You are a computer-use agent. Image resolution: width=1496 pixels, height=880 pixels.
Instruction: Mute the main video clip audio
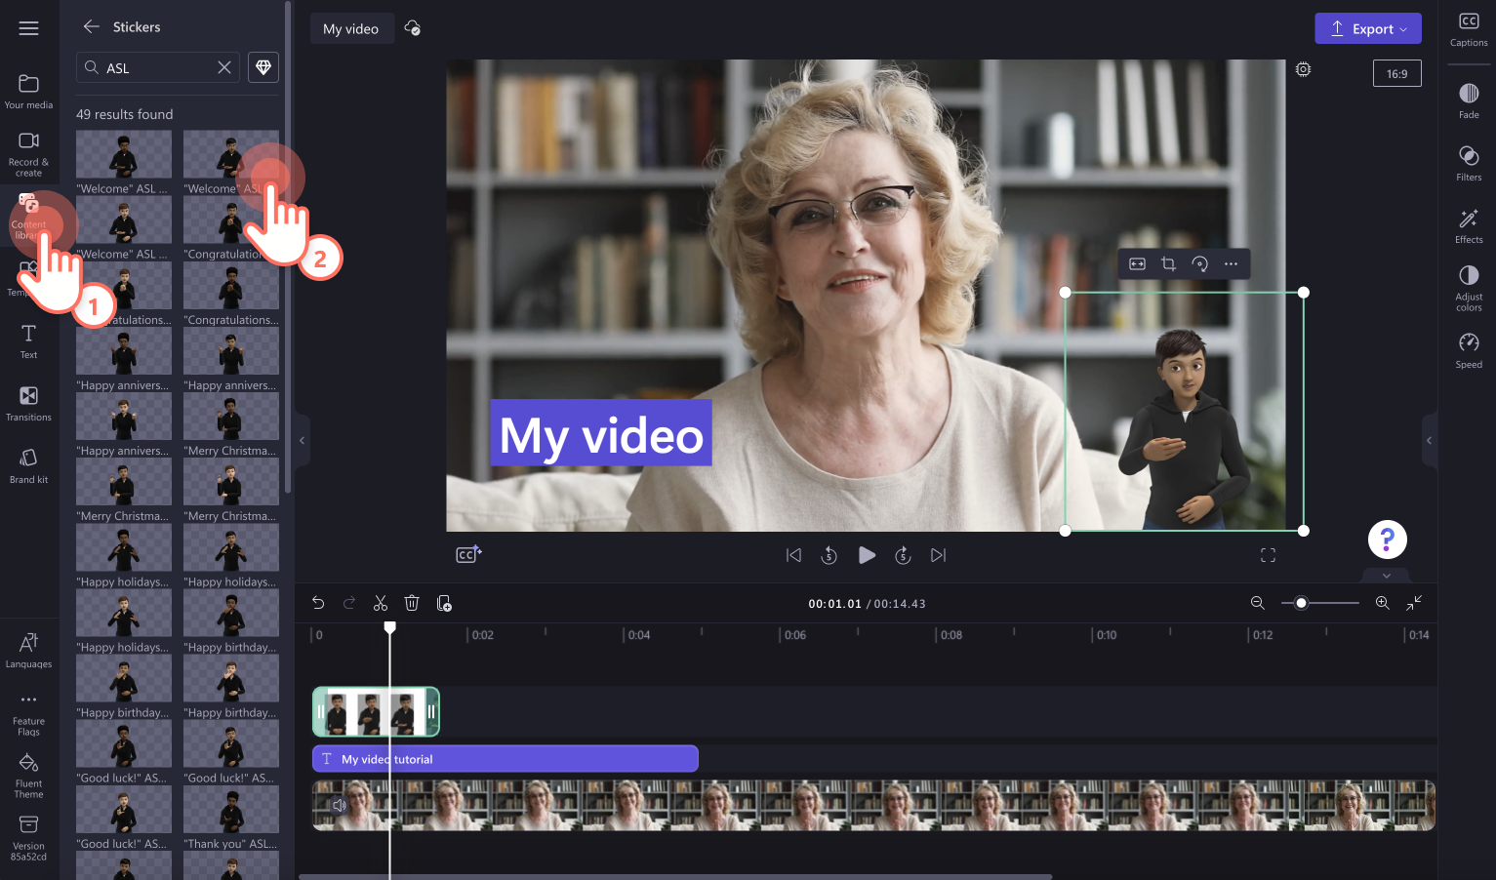point(340,805)
